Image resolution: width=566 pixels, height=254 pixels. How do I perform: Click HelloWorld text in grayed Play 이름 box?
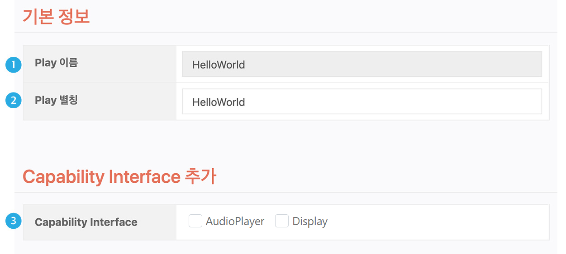click(x=219, y=65)
